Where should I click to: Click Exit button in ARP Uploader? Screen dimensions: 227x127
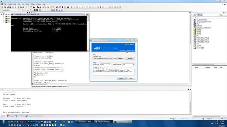click(x=131, y=78)
